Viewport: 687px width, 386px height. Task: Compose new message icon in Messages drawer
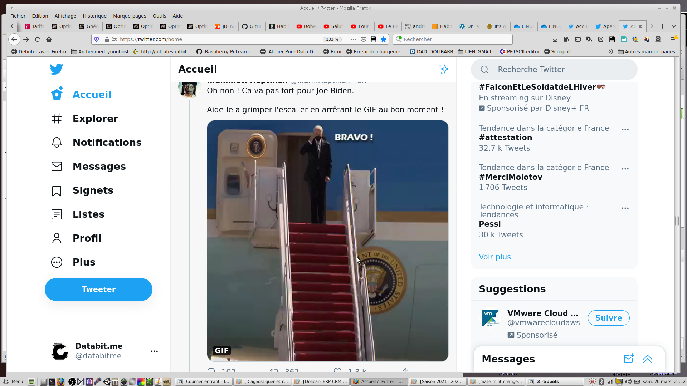pyautogui.click(x=629, y=358)
